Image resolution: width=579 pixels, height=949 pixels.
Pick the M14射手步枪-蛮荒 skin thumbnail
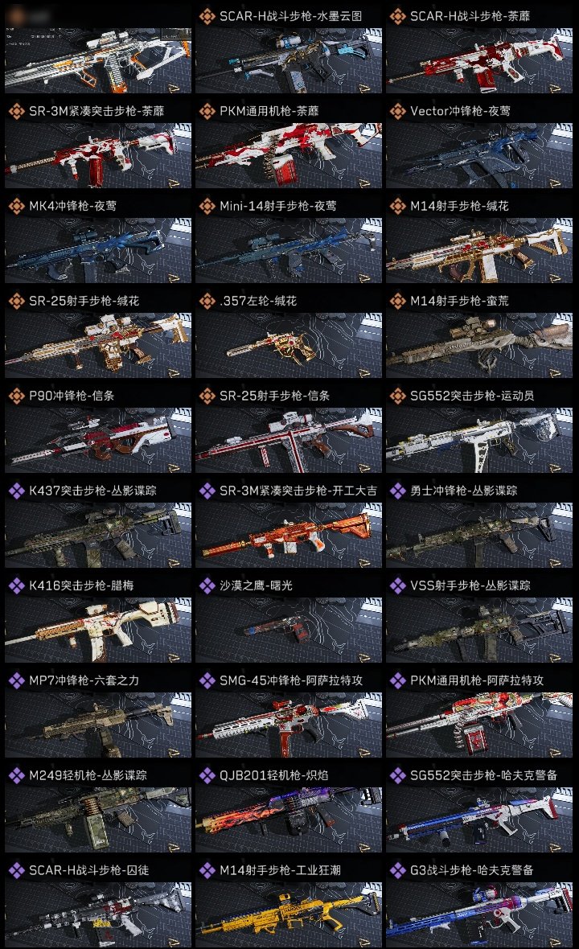479,346
